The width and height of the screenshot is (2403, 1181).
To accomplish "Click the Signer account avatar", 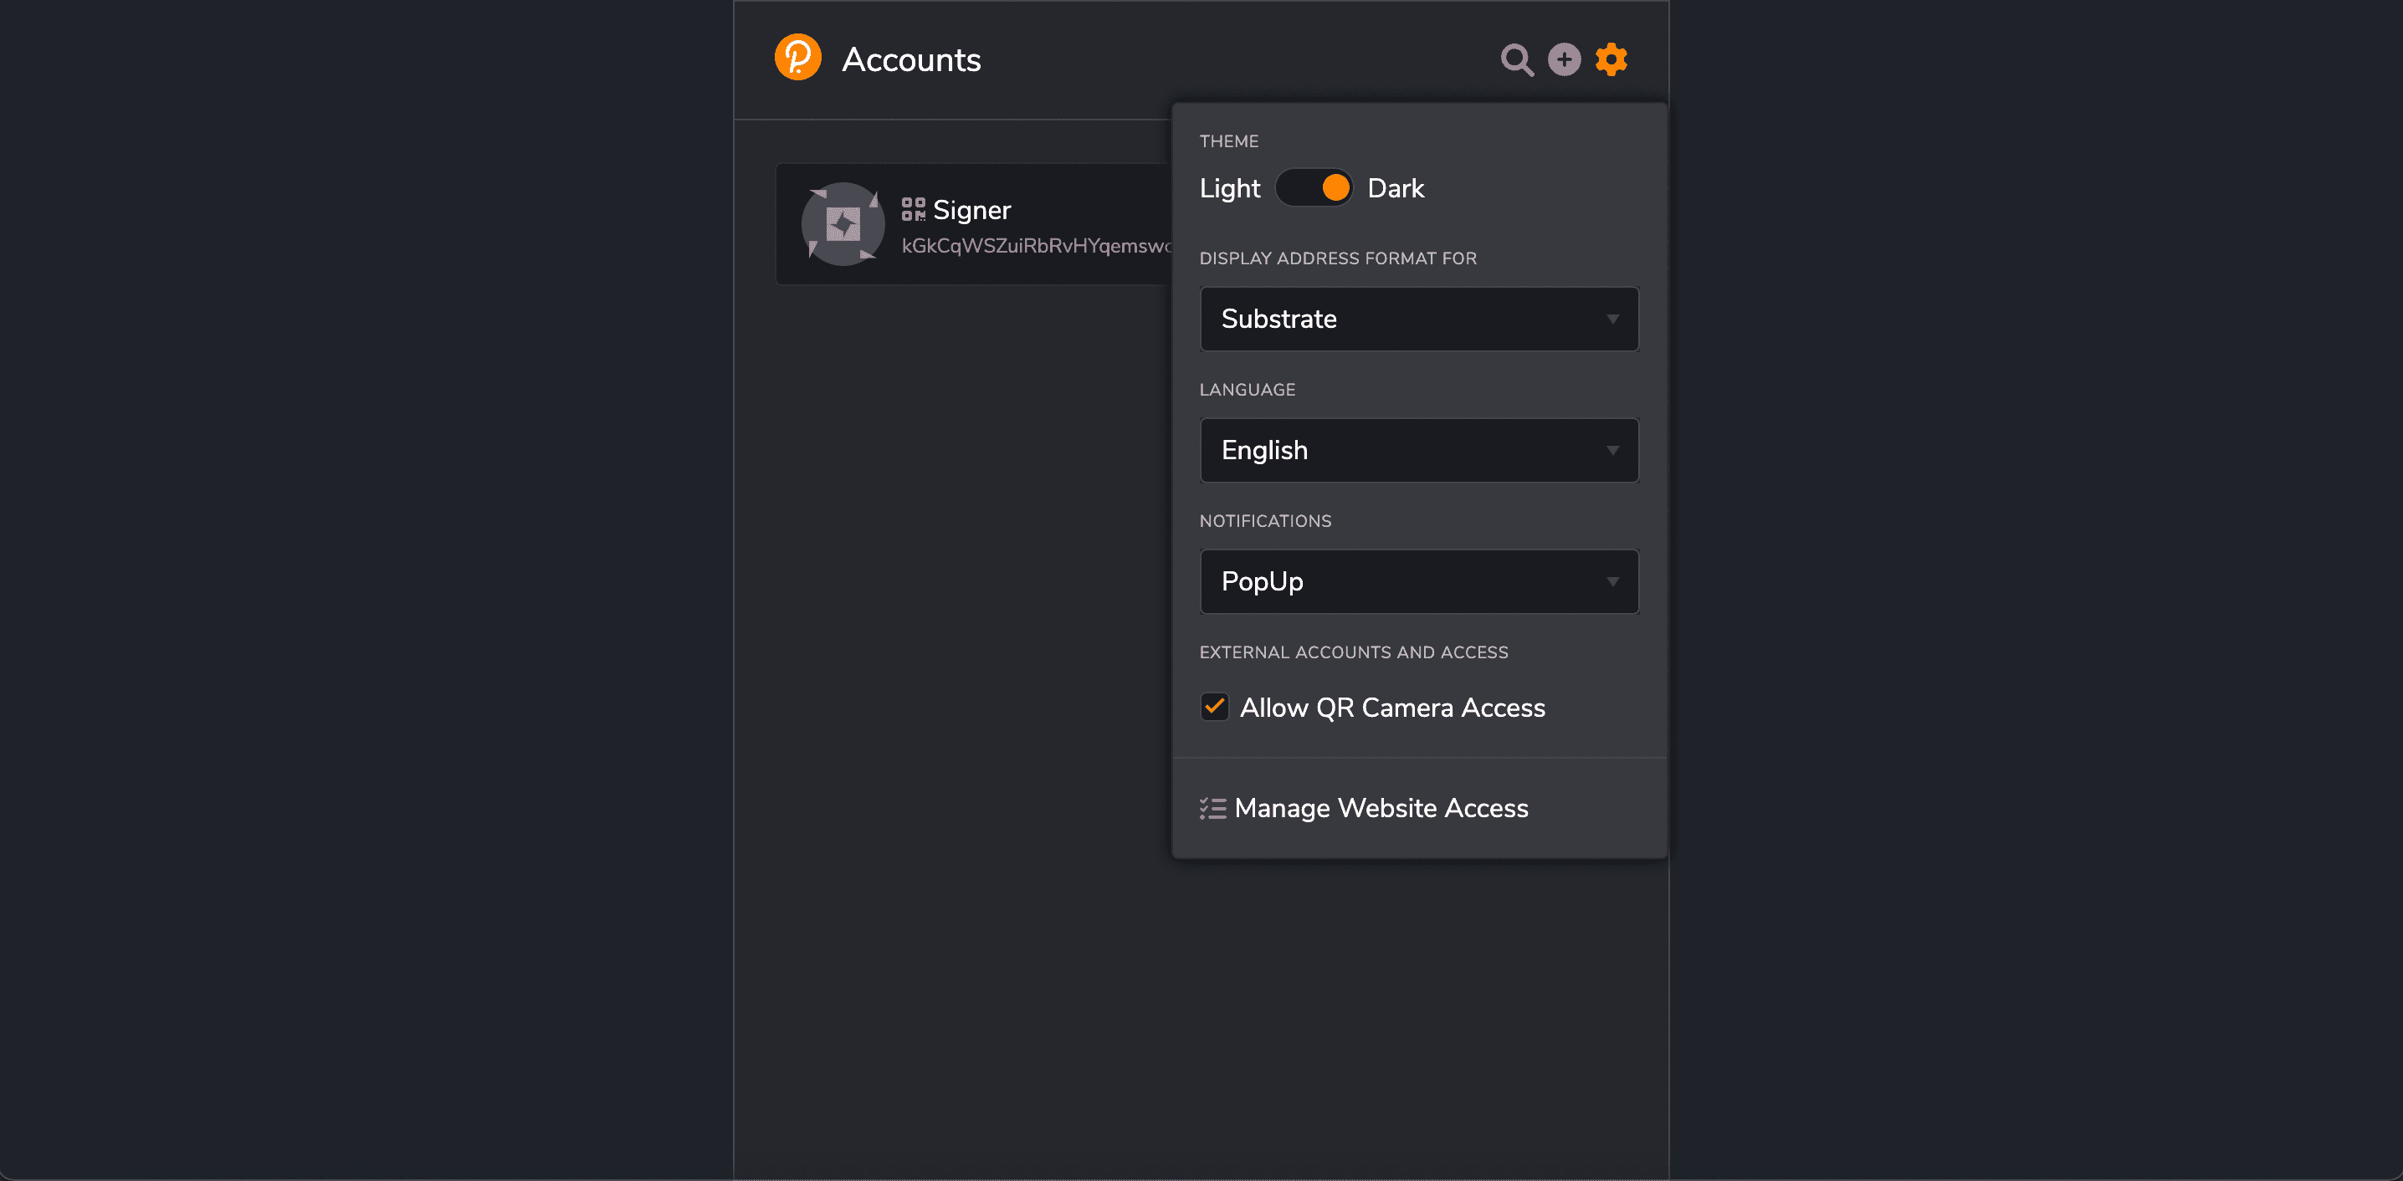I will point(843,224).
